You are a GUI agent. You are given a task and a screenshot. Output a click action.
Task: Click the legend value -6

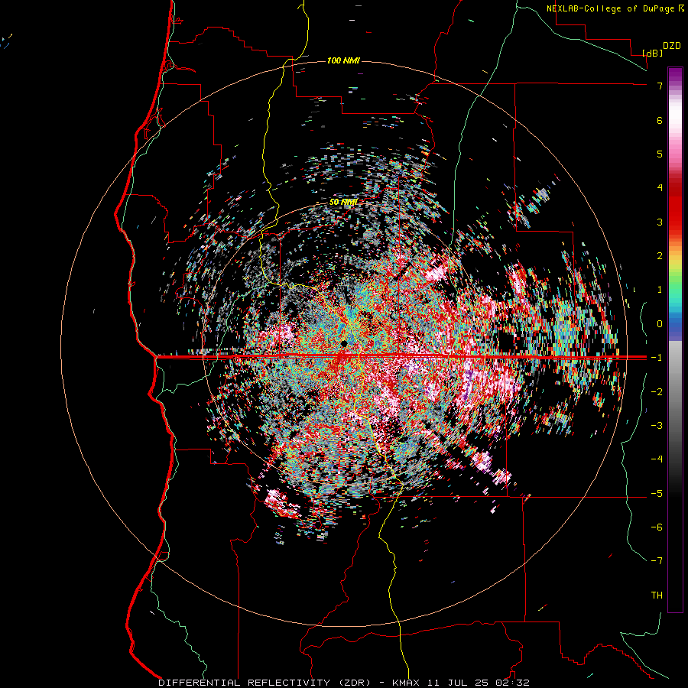(657, 527)
